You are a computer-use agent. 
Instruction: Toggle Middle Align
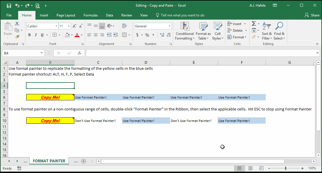point(96,26)
